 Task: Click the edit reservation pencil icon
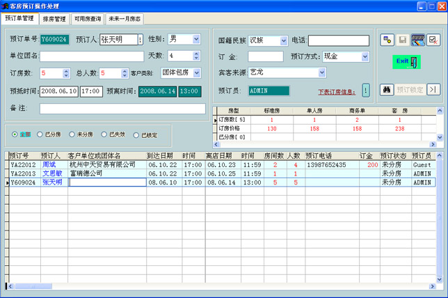tap(418, 40)
